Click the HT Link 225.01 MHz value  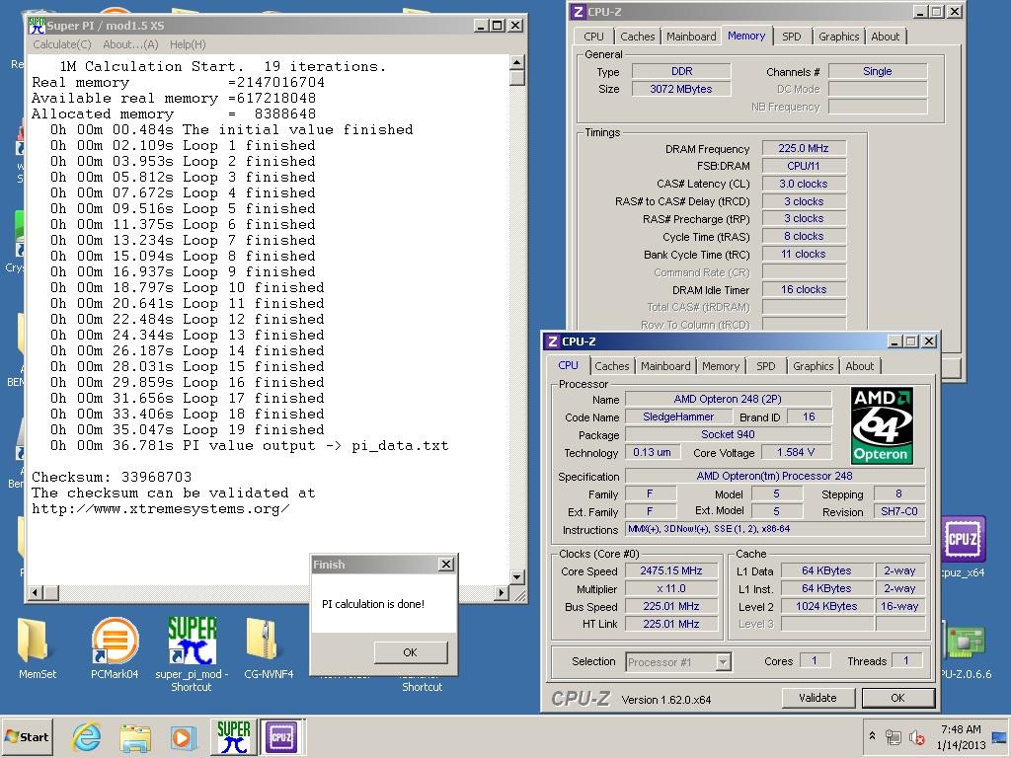tap(670, 624)
